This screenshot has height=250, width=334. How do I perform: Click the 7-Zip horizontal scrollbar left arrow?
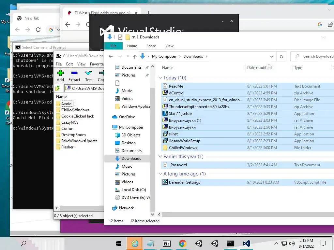coord(57,208)
